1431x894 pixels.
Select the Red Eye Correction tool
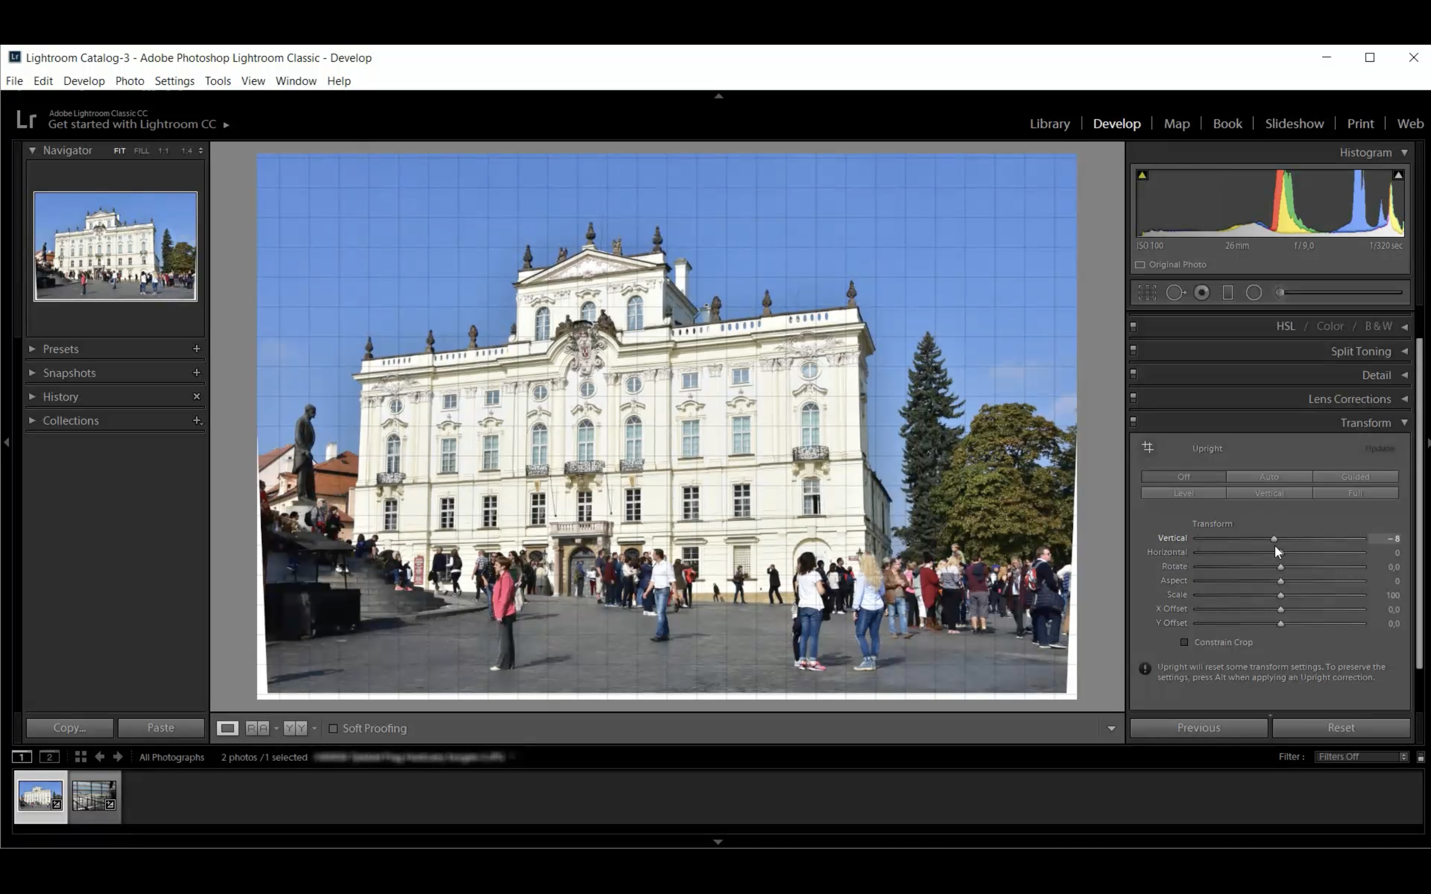point(1201,293)
